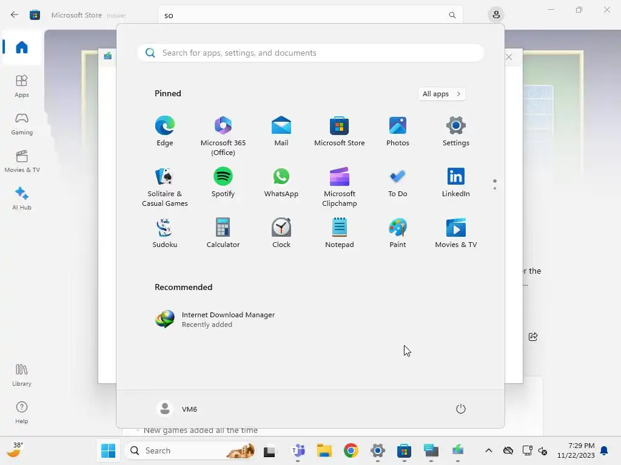The image size is (621, 465).
Task: Go to next pinned apps page dots
Action: click(495, 184)
